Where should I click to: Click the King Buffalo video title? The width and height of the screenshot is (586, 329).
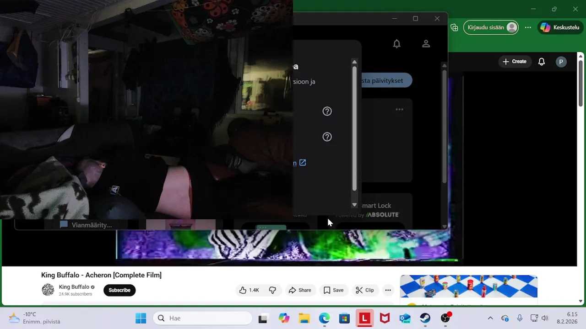point(101,275)
